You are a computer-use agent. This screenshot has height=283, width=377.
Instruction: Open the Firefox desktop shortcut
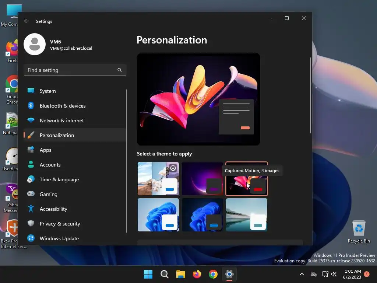pos(12,51)
